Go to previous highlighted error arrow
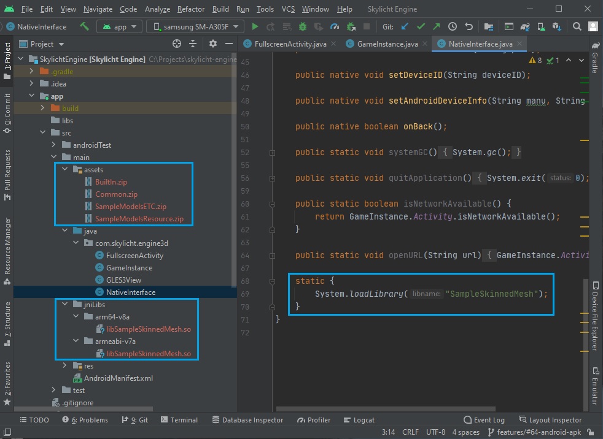603x439 pixels. (x=569, y=60)
